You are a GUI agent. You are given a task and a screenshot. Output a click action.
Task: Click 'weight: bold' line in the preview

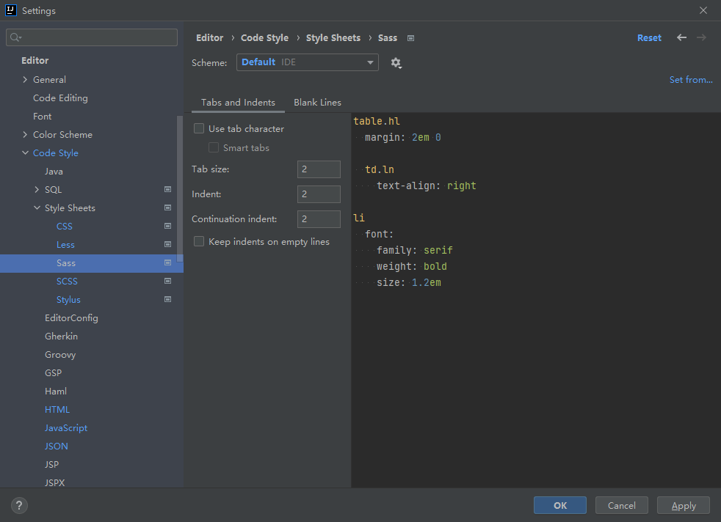coord(412,266)
